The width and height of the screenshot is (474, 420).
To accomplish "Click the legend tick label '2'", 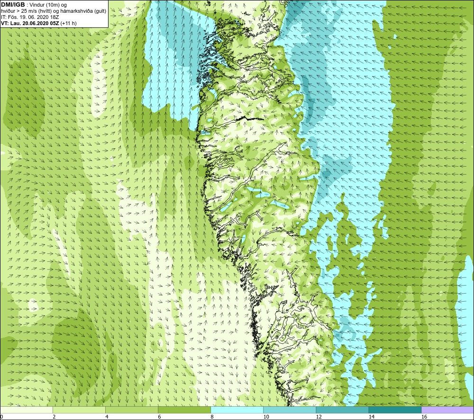I will pos(54,417).
